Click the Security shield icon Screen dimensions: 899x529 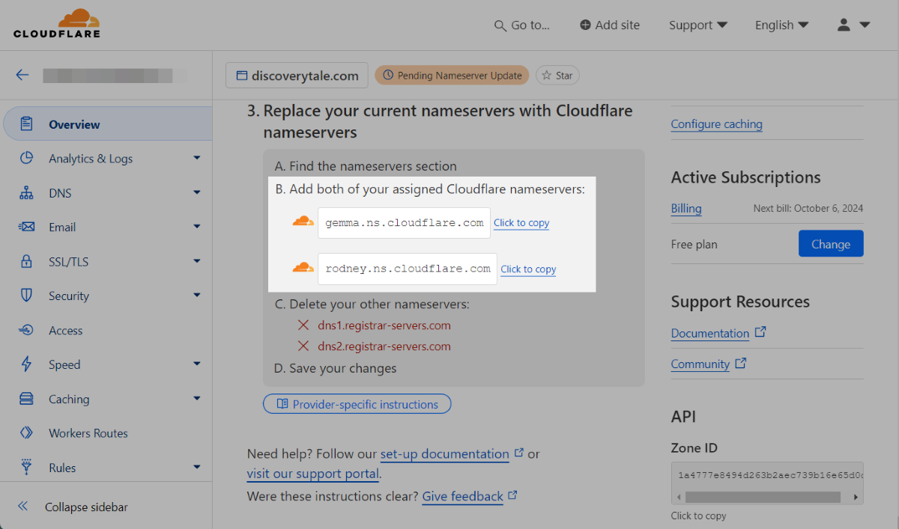(x=27, y=296)
